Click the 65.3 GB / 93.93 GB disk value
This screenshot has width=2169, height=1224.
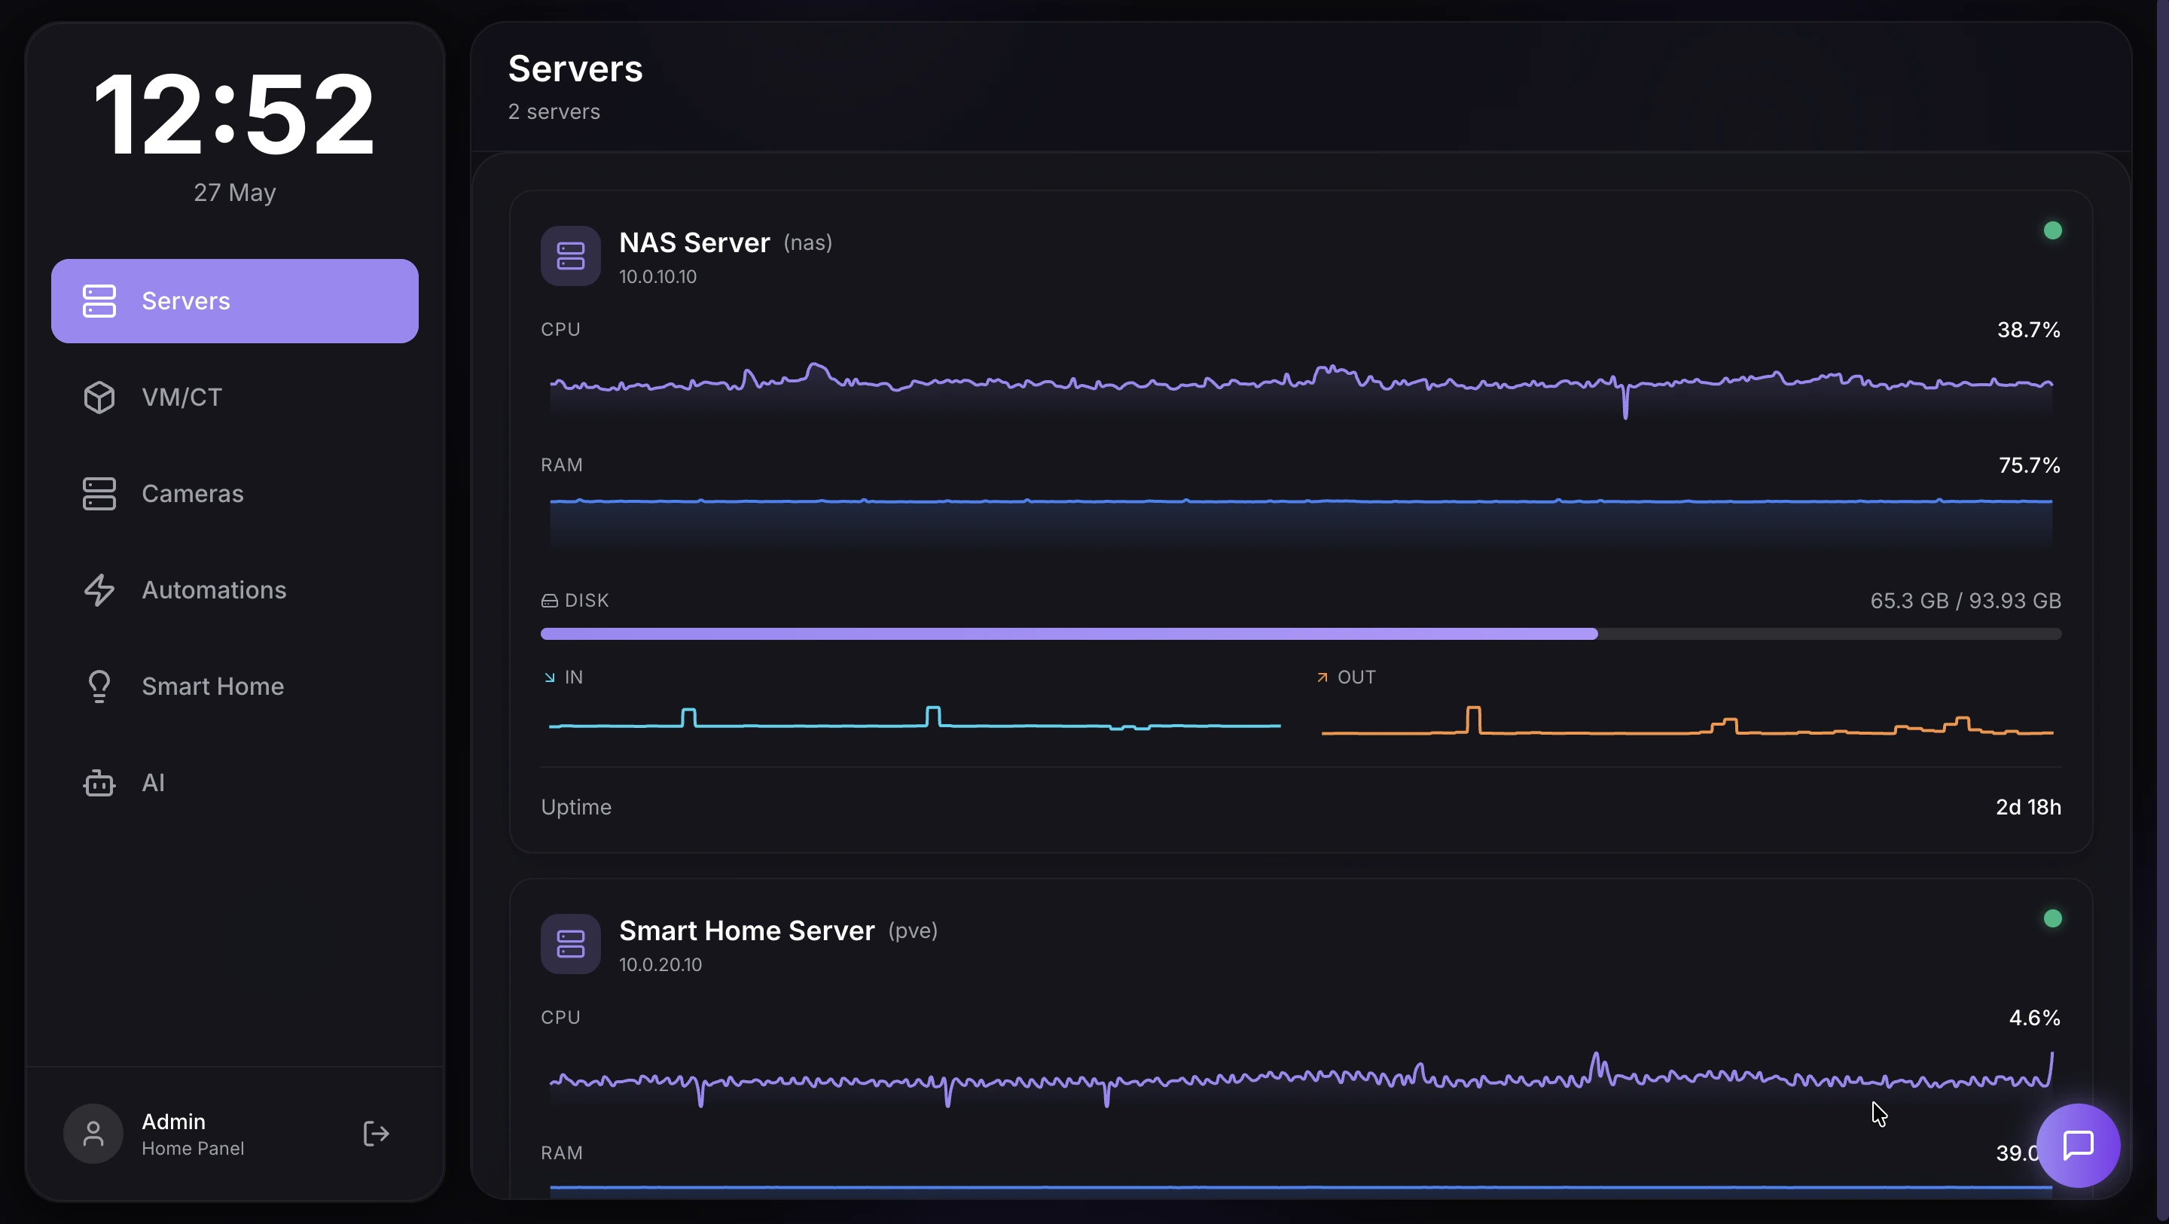(1965, 600)
